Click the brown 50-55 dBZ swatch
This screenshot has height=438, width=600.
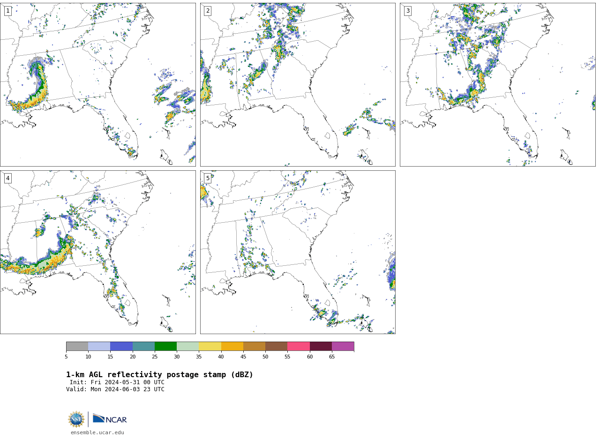(276, 346)
